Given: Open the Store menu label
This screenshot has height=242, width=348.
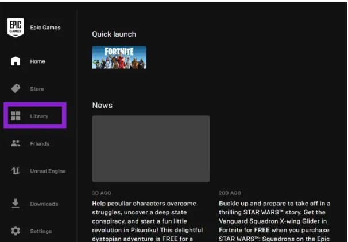Looking at the screenshot, I should 37,89.
